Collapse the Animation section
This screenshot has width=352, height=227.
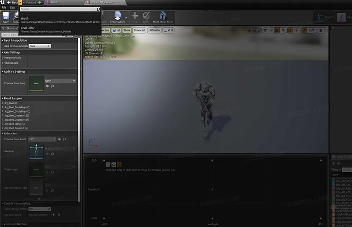click(x=3, y=133)
